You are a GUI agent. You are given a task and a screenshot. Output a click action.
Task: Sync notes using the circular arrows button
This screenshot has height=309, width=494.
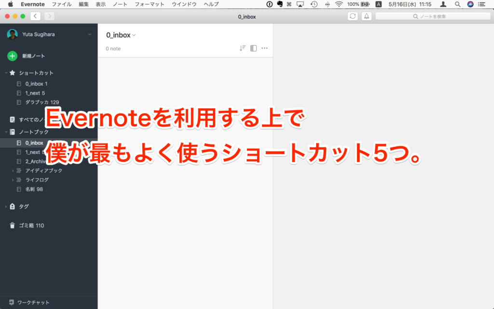[353, 16]
